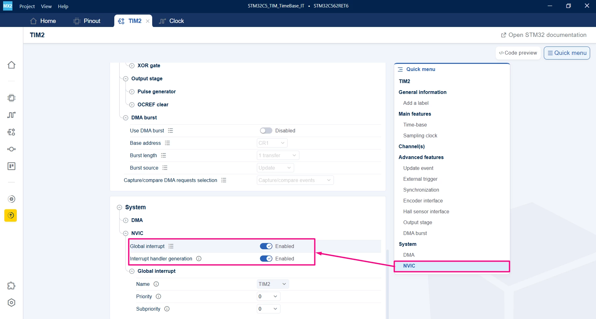Click list icon next to Burst length

tap(164, 155)
